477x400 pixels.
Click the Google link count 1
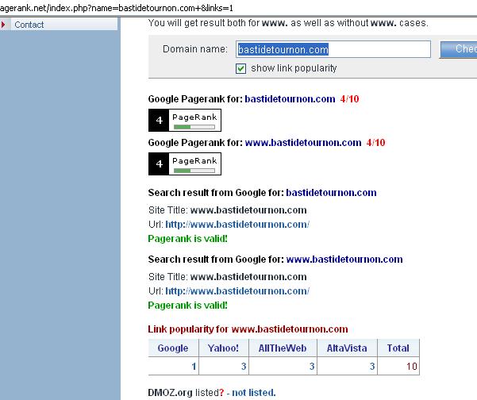(194, 366)
